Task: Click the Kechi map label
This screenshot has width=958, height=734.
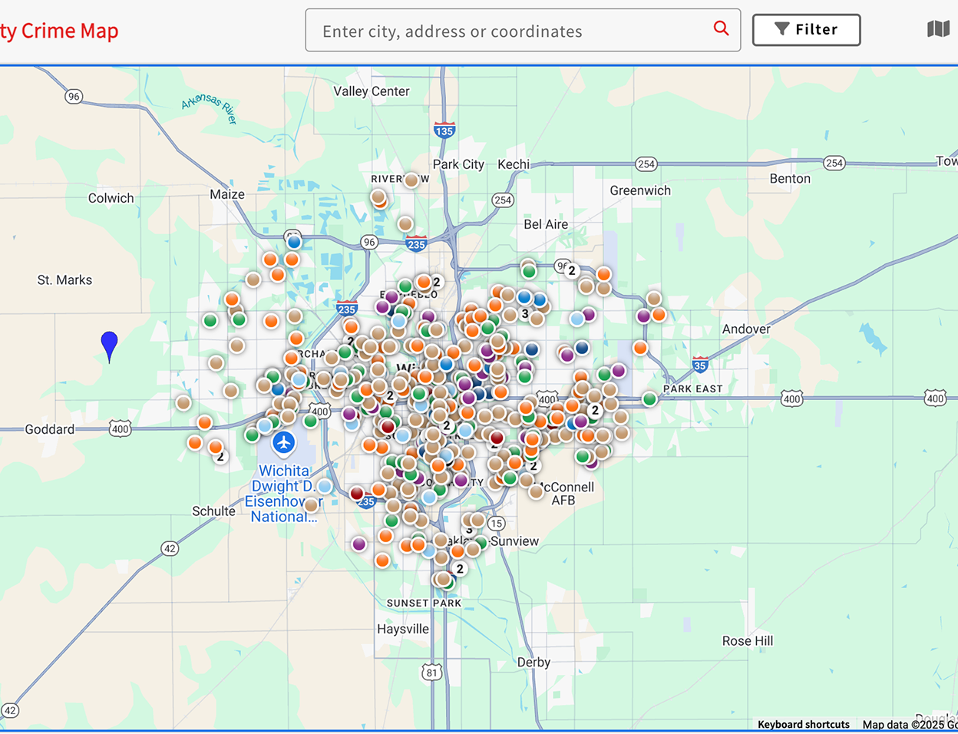Action: tap(514, 164)
